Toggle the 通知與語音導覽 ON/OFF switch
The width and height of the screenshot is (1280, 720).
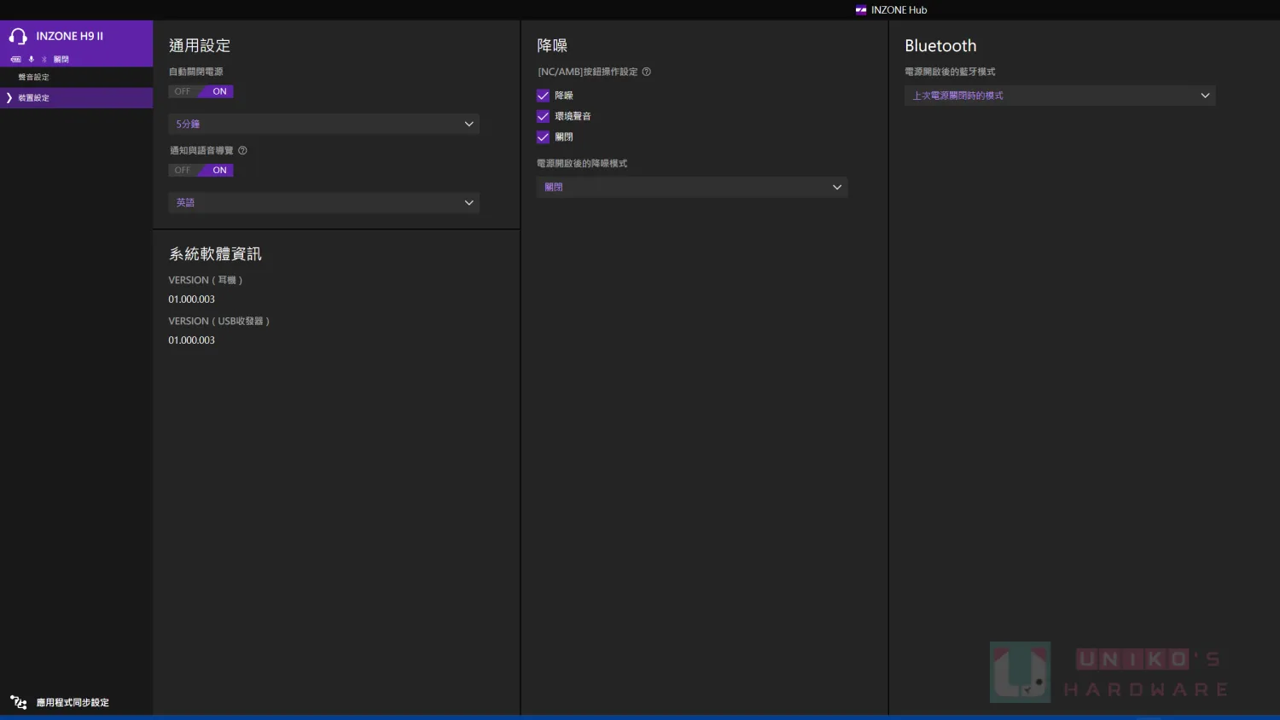(201, 170)
